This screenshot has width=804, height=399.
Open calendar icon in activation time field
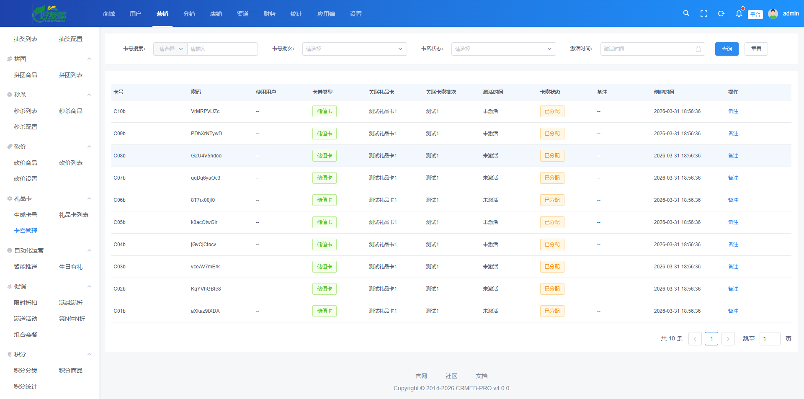[x=698, y=49]
